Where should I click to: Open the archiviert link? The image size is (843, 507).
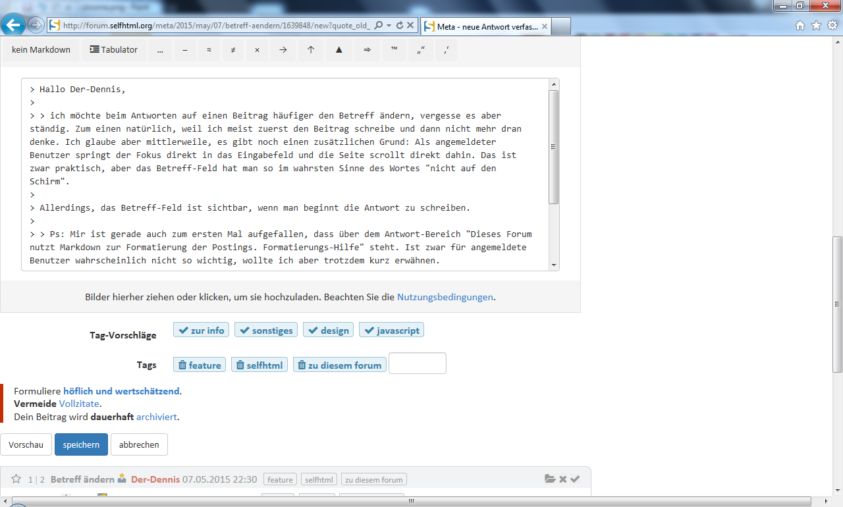click(x=156, y=417)
